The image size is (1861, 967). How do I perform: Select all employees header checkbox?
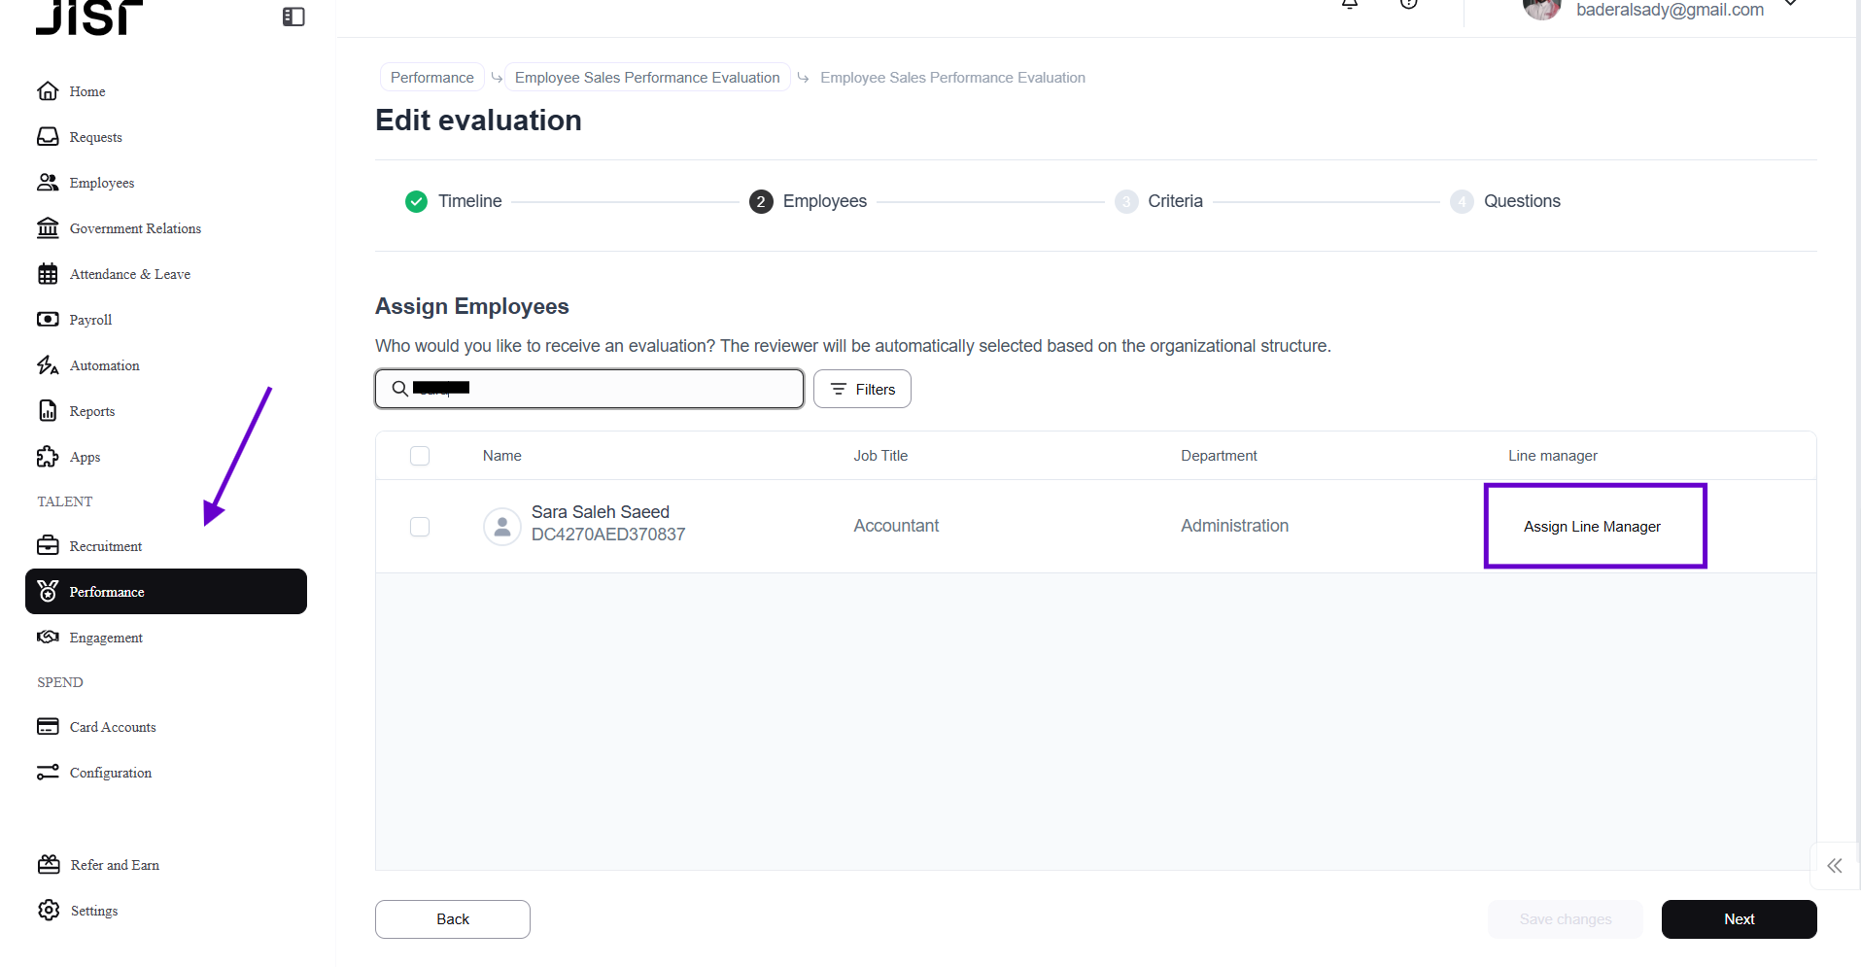pos(420,456)
